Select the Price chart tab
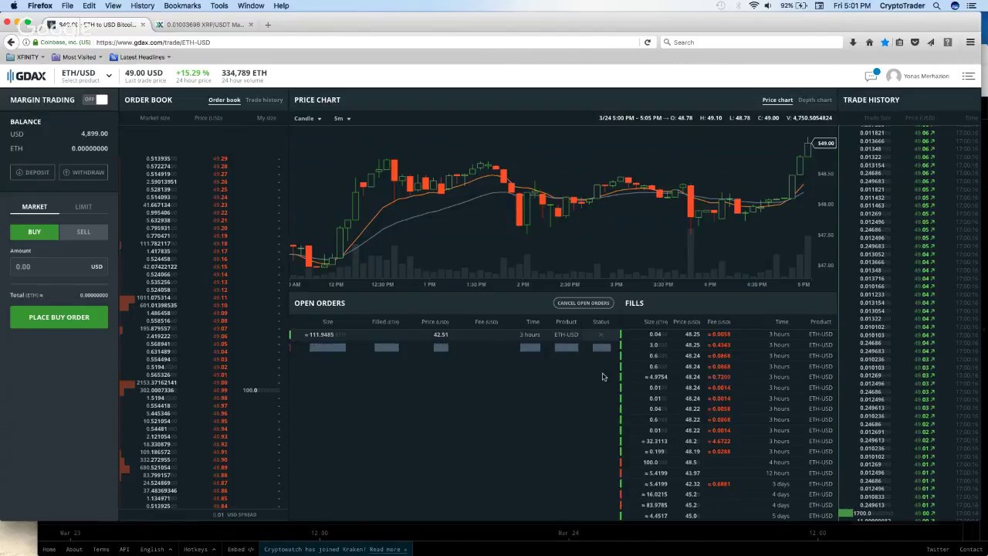 (777, 100)
